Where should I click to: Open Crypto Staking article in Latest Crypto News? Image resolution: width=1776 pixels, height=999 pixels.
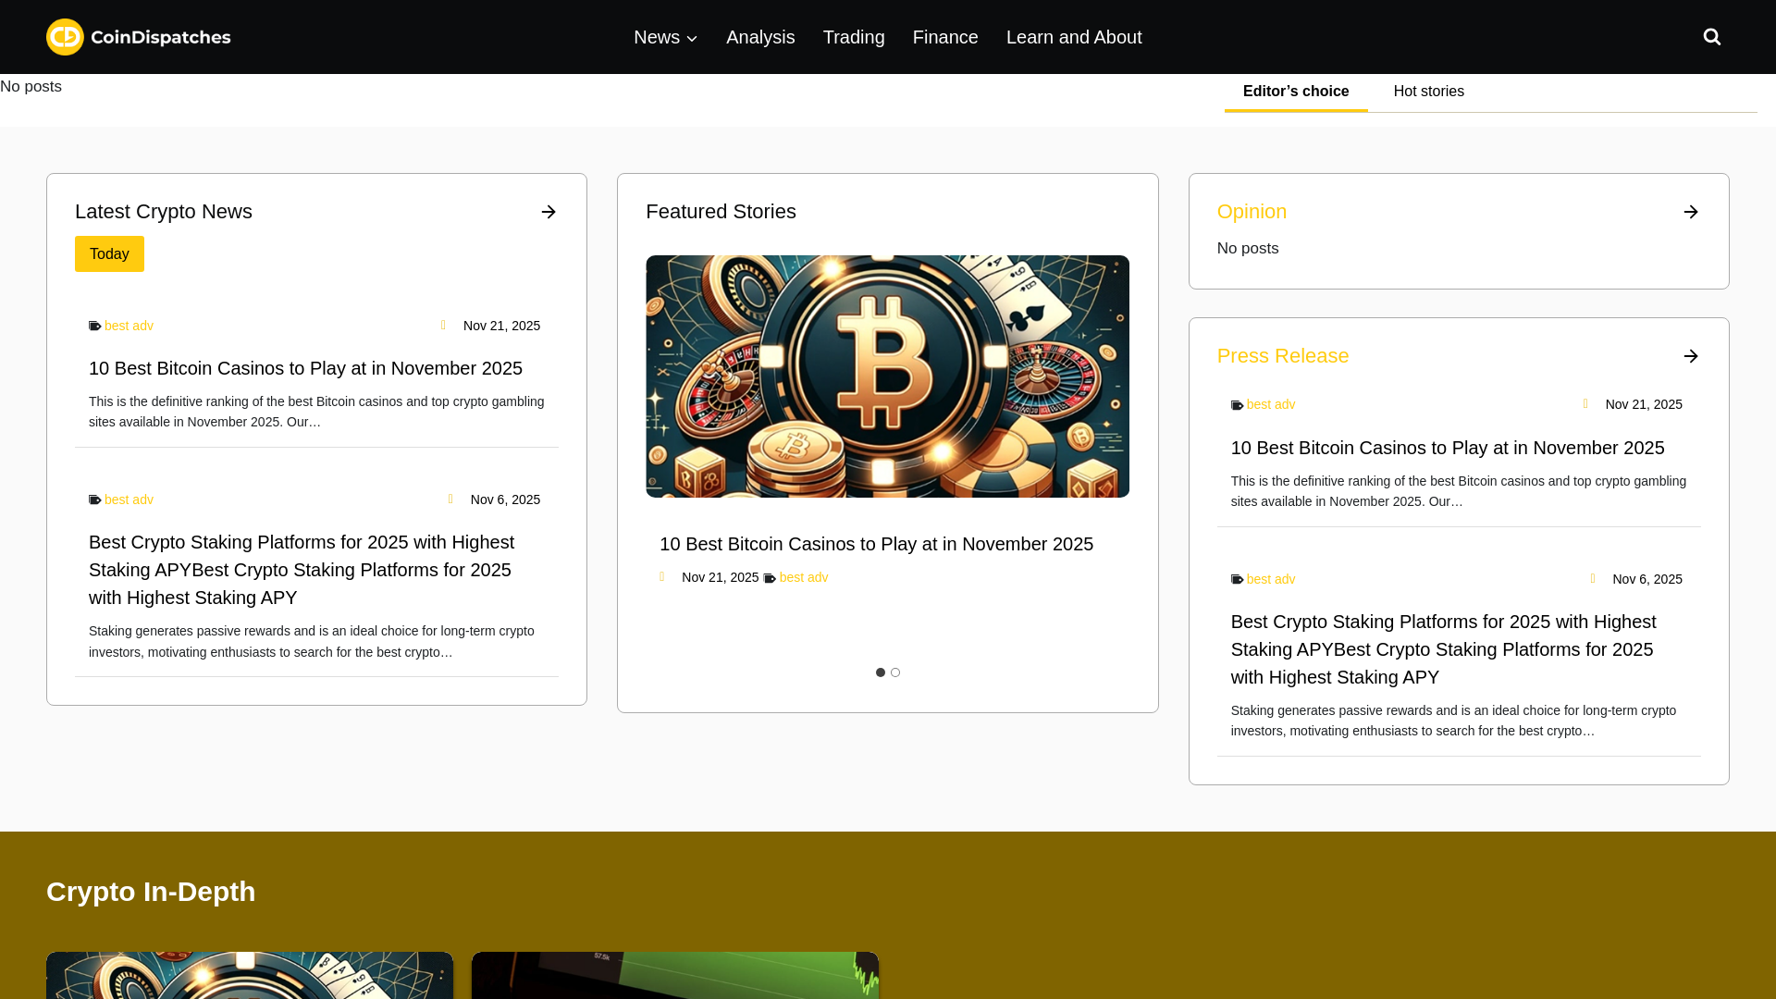pyautogui.click(x=302, y=570)
